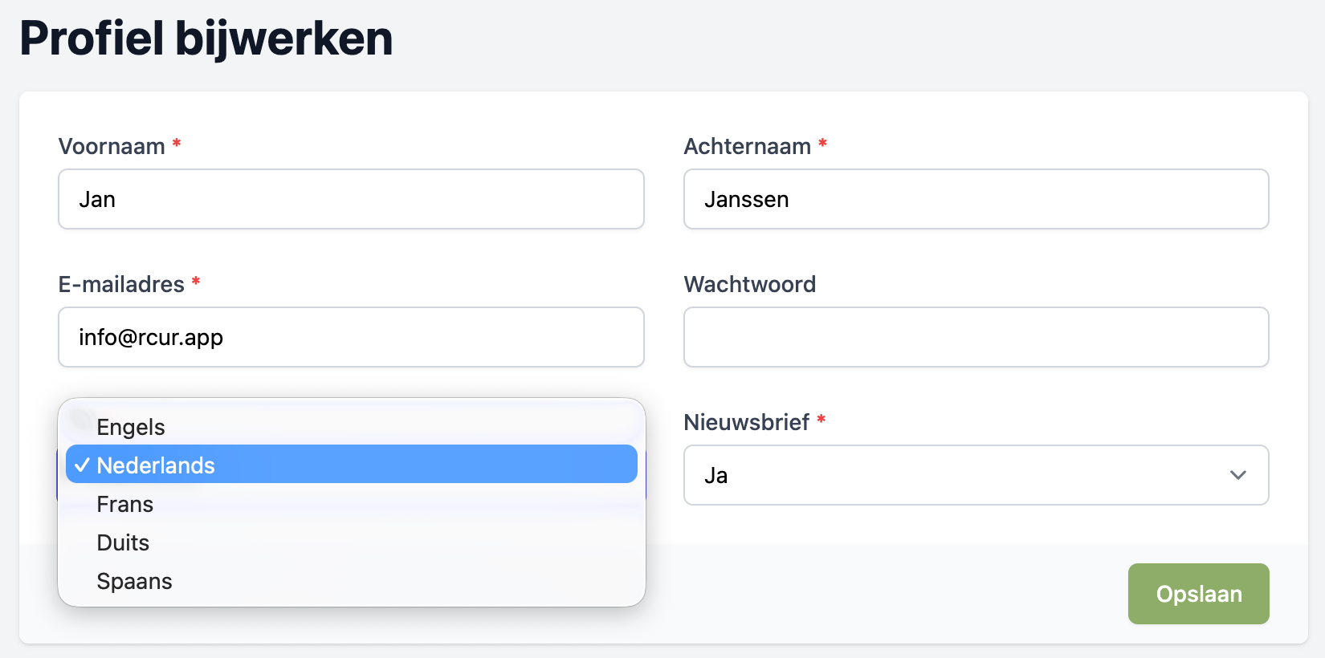Viewport: 1325px width, 658px height.
Task: Click into the Achternaam field with Janssen
Action: (976, 199)
